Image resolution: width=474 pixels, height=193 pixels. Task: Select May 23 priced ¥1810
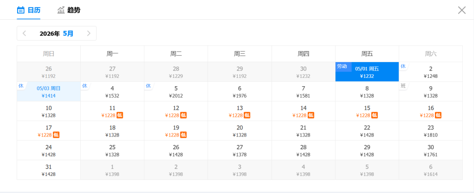pos(431,131)
